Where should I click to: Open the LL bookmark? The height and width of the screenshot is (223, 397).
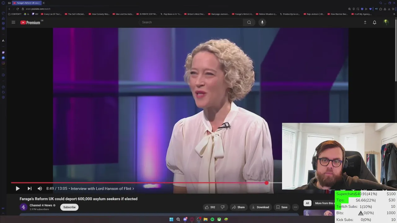pos(27,14)
